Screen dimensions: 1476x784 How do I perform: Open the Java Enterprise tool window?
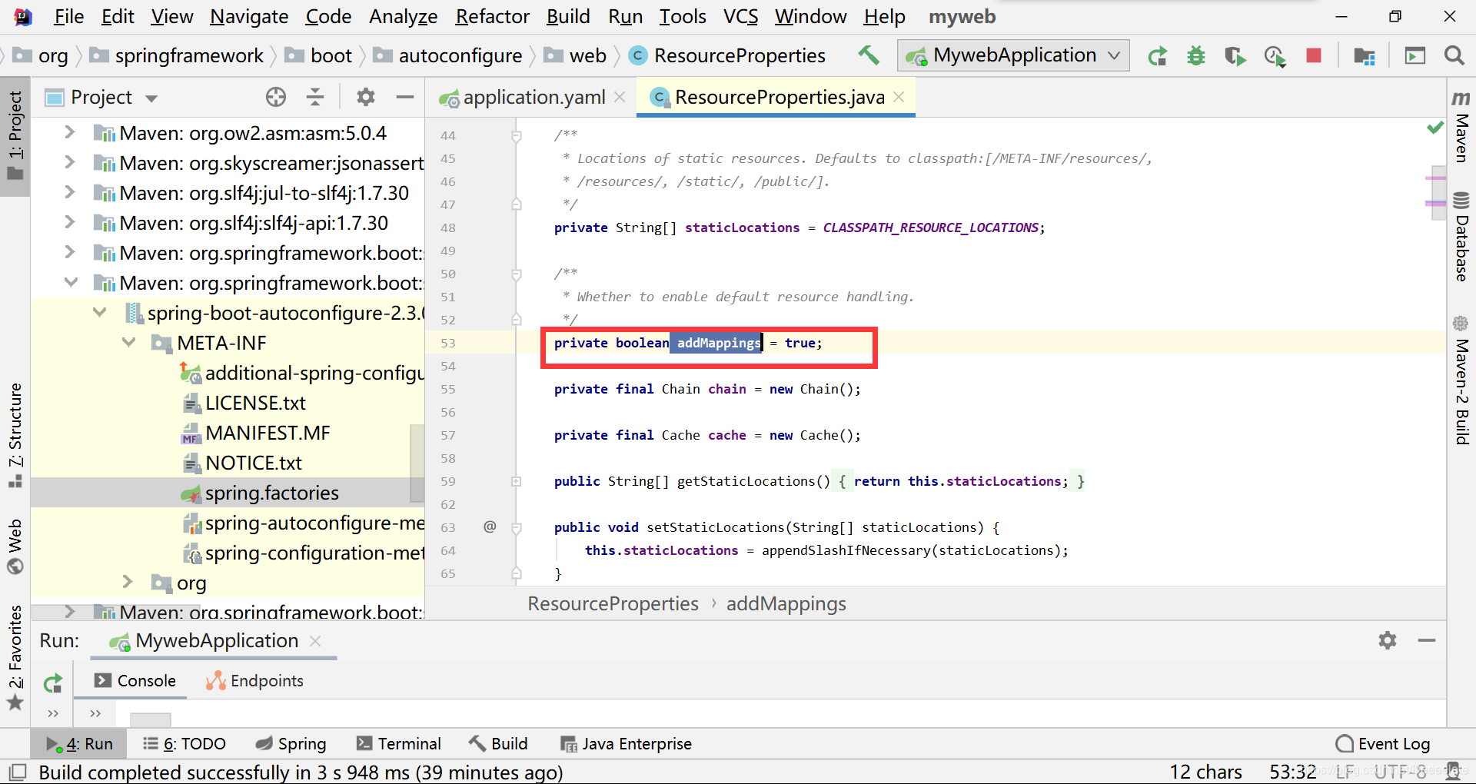626,743
